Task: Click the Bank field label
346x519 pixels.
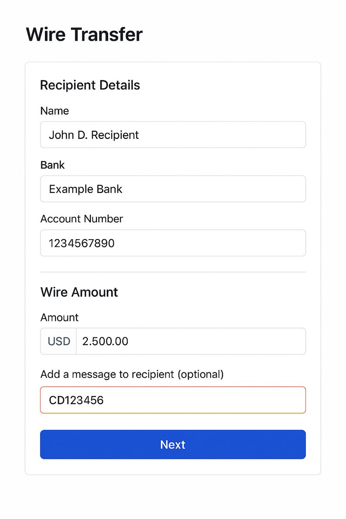Action: pos(52,165)
